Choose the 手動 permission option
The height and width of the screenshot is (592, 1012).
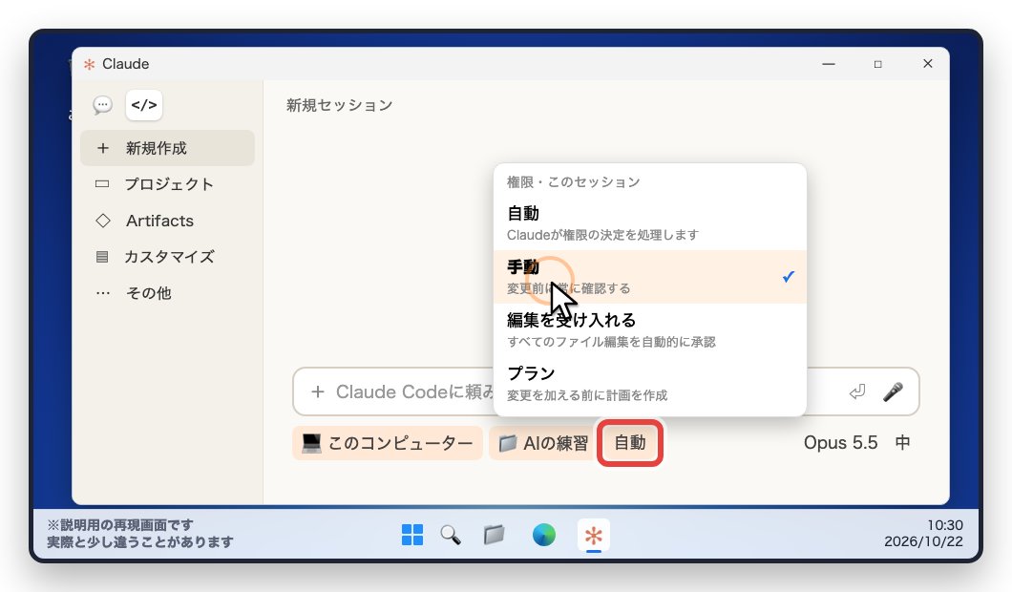click(x=650, y=277)
